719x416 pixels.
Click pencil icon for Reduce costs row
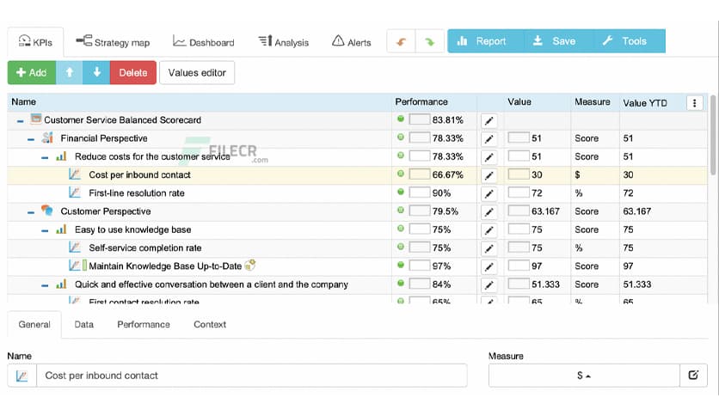[489, 157]
